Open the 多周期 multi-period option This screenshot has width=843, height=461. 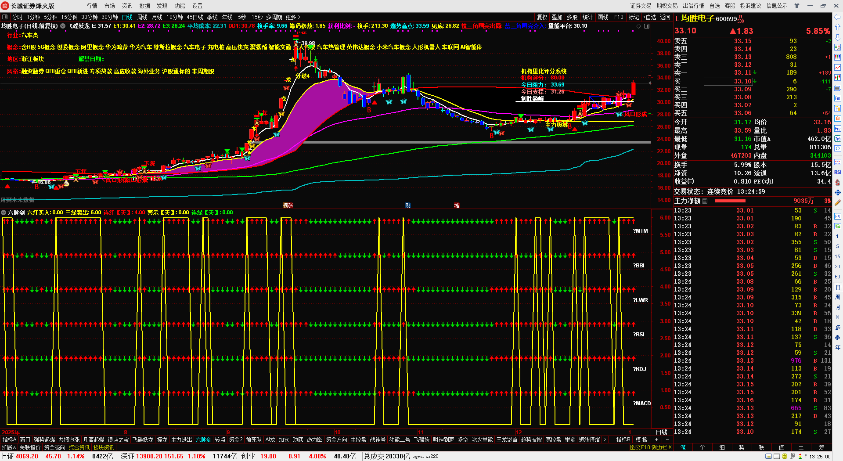pos(274,17)
